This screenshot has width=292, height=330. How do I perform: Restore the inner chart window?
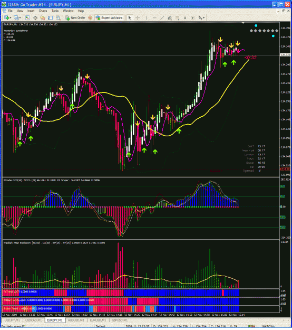point(283,11)
